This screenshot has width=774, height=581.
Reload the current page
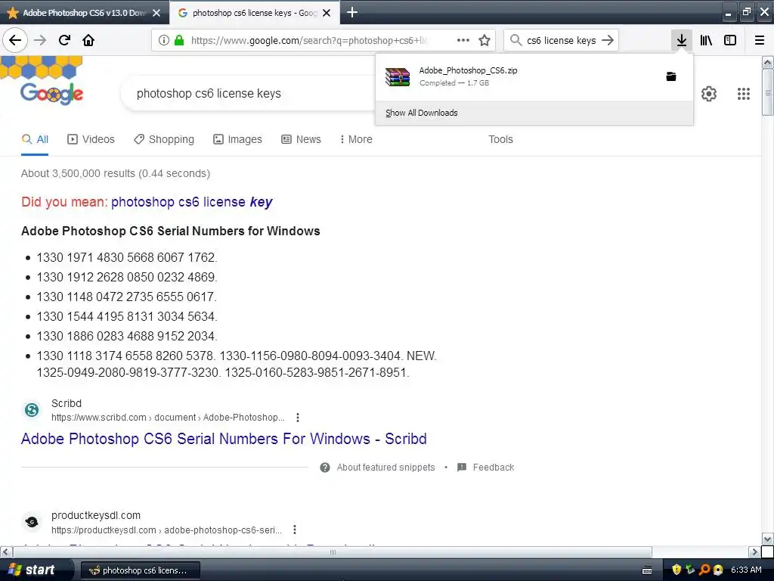tap(64, 40)
